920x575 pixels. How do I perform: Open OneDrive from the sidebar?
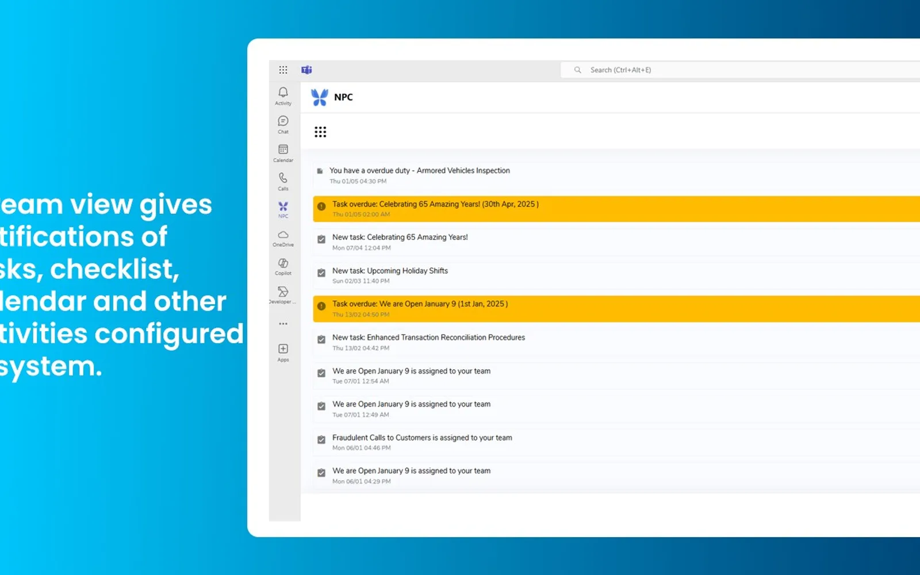[x=283, y=238]
